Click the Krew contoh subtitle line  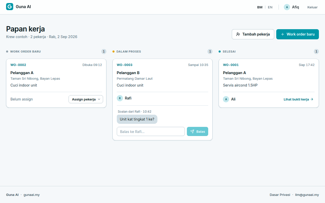click(x=42, y=37)
